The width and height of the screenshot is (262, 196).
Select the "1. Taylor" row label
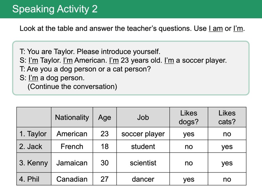[x=33, y=134]
